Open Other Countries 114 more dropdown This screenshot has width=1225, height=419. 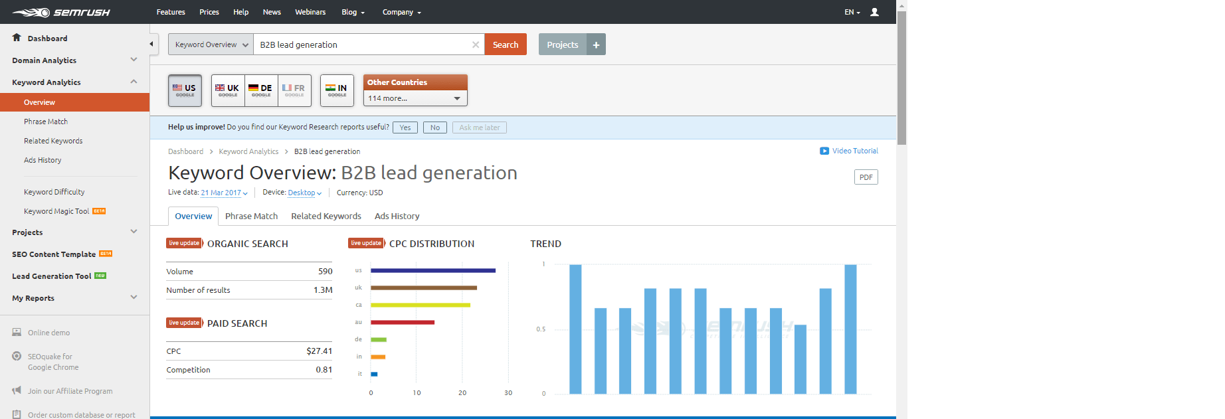[415, 98]
